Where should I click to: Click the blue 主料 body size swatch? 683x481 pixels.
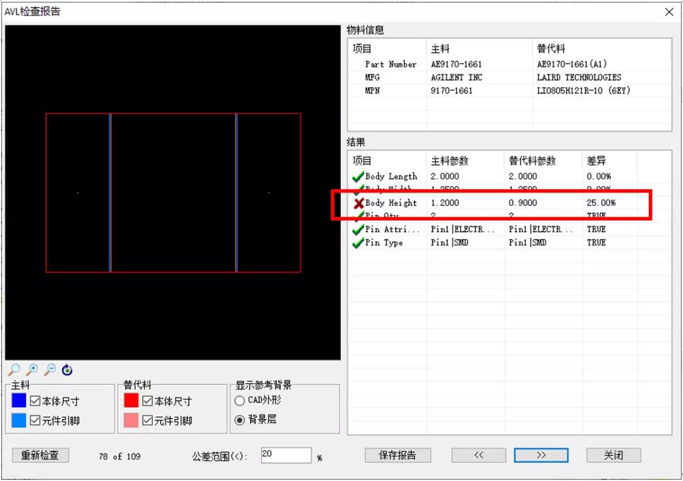19,400
